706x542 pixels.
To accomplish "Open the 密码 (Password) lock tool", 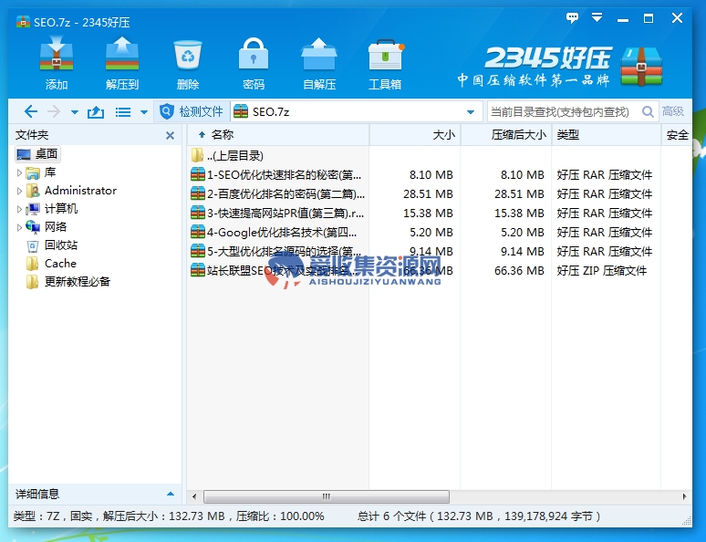I will pyautogui.click(x=254, y=64).
